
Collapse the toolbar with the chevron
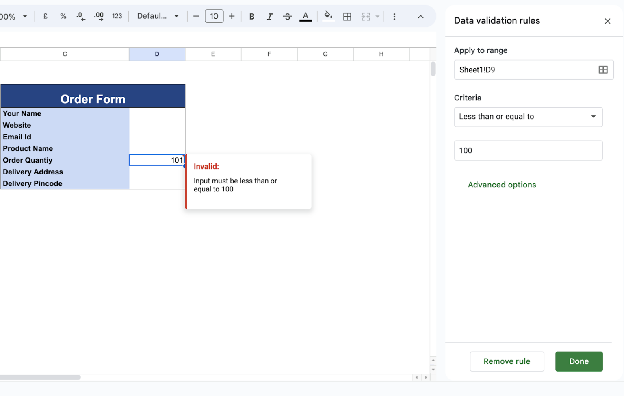coord(420,17)
